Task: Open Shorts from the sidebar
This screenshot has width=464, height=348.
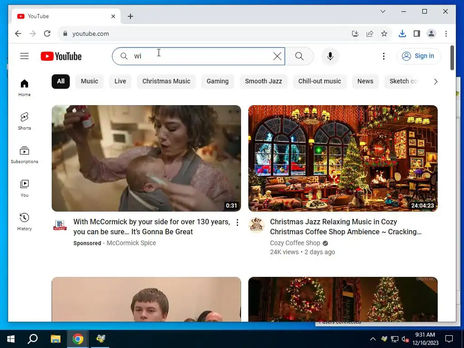Action: [24, 121]
